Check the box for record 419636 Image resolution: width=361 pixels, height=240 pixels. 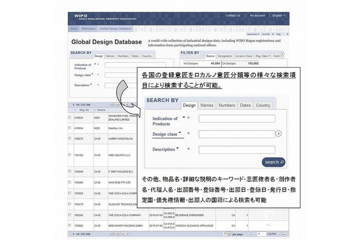pyautogui.click(x=70, y=117)
